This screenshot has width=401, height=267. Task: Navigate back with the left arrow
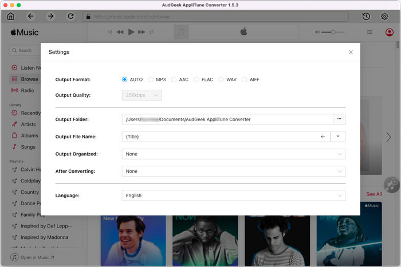[31, 17]
